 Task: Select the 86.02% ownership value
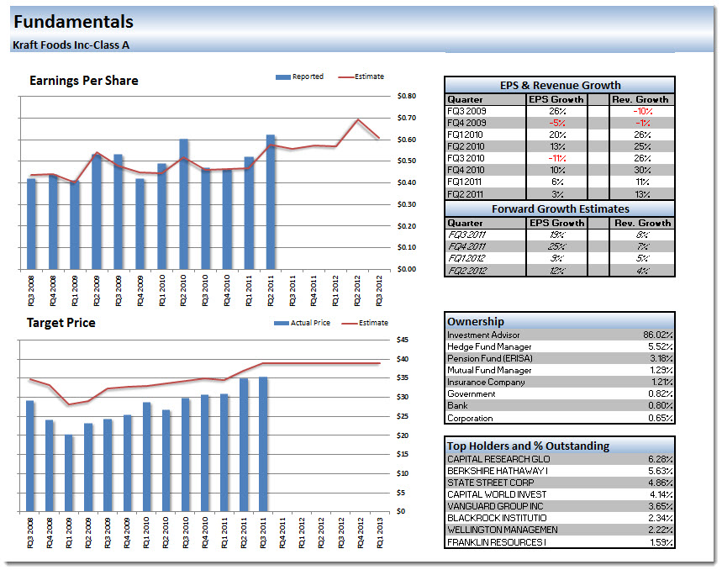658,335
